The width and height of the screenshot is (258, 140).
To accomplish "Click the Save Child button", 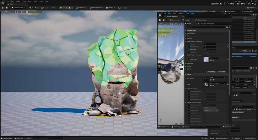I will 222,72.
